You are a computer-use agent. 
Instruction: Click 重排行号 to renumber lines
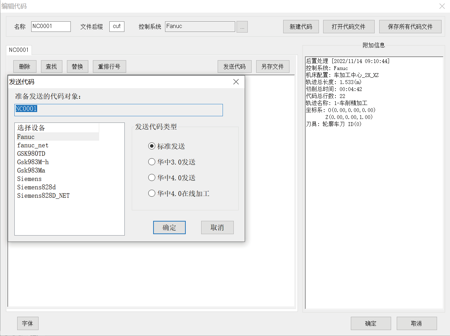[109, 66]
